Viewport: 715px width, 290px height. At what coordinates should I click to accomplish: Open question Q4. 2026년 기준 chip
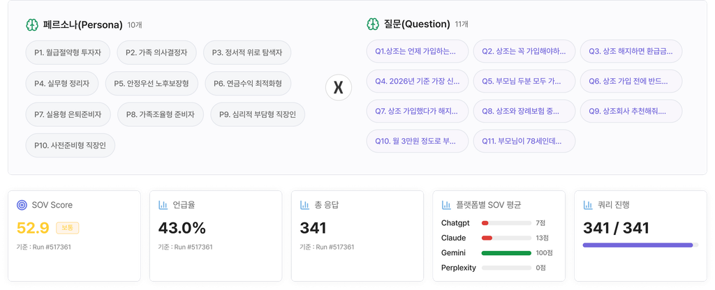coord(418,81)
